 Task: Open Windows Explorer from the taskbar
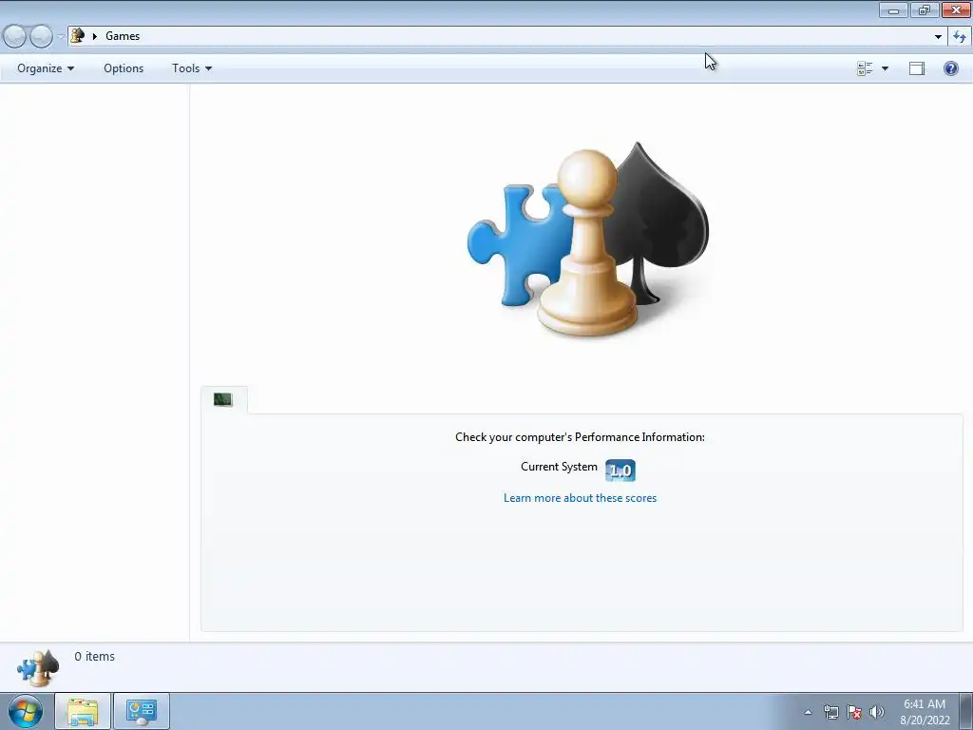(x=83, y=711)
